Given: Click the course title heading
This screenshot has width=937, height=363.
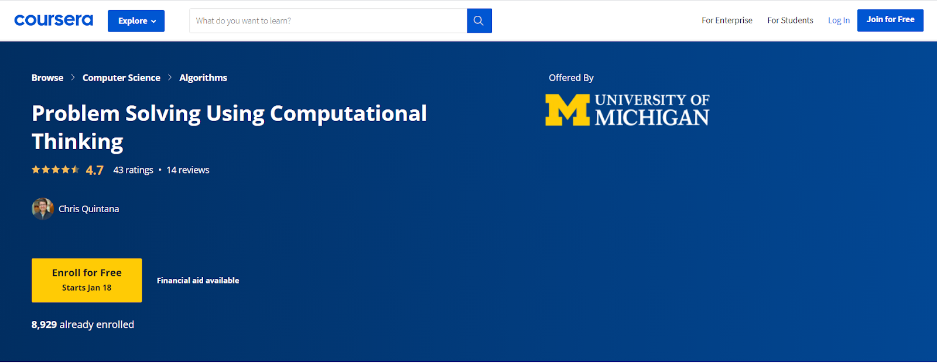Looking at the screenshot, I should click(x=229, y=127).
